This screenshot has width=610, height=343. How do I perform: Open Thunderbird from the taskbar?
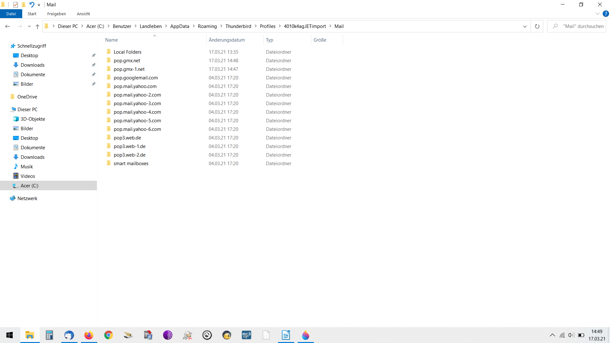tap(69, 335)
